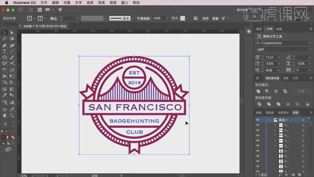Select the Eyedropper tool
The width and height of the screenshot is (314, 177).
tap(4, 96)
